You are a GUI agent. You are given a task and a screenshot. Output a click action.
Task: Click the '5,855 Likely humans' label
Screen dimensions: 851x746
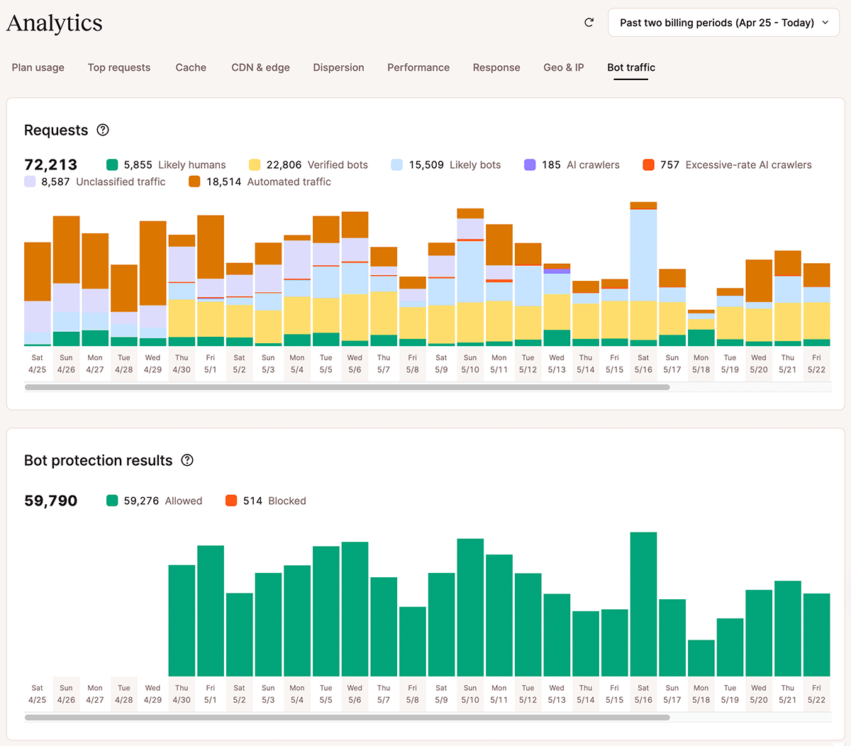click(174, 165)
